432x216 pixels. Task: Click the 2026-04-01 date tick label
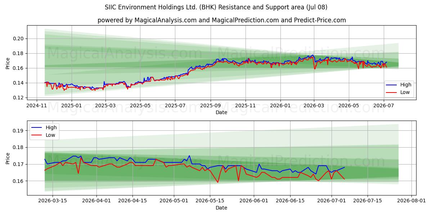pyautogui.click(x=96, y=201)
